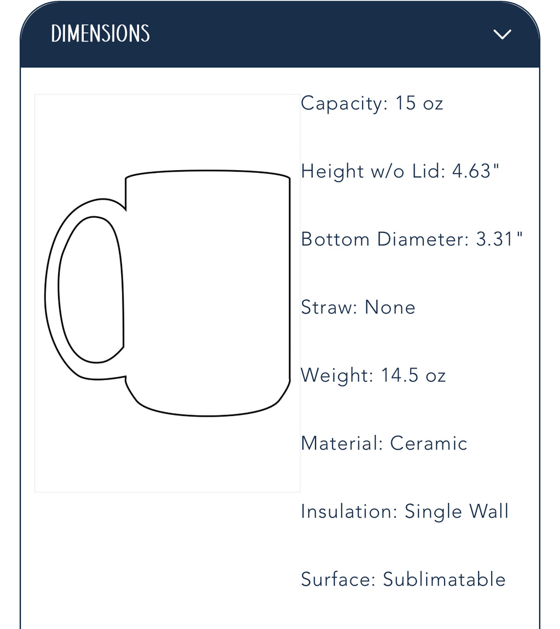Select the Straw: None specification

[358, 307]
